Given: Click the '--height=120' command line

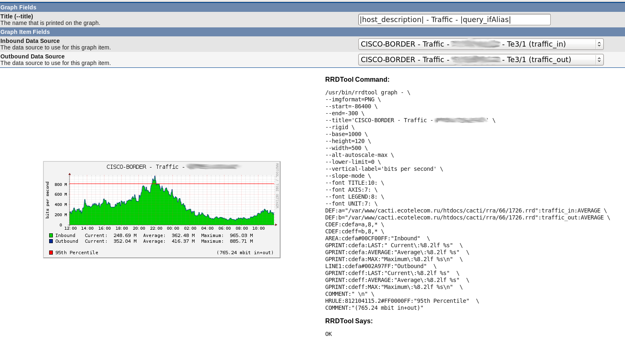Looking at the screenshot, I should coord(348,141).
